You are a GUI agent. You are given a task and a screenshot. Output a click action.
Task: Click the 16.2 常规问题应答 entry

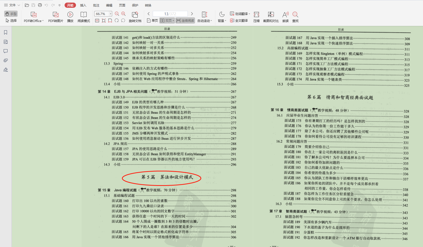(342, 142)
